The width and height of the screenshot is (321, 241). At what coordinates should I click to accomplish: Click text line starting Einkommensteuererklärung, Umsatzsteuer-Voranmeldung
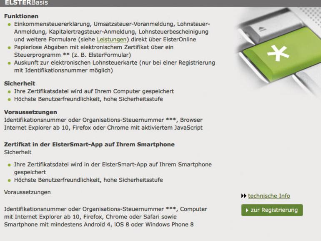tap(112, 24)
